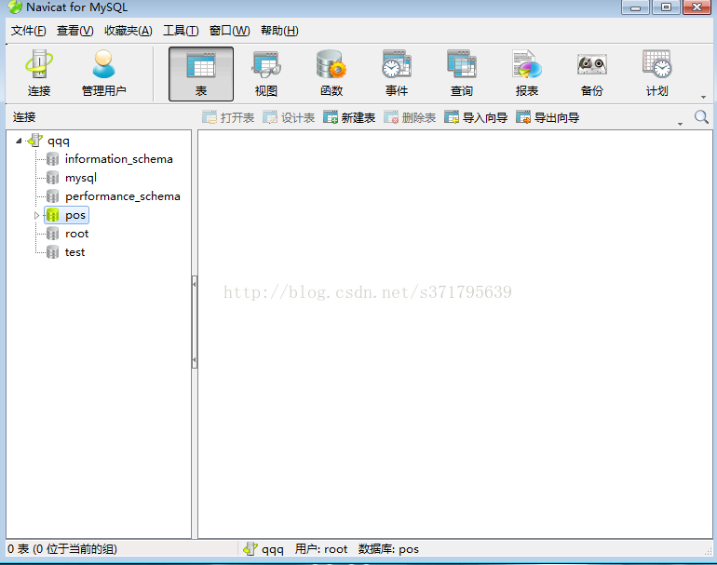Click the qqq connection icon in tree
The height and width of the screenshot is (565, 717).
point(35,141)
